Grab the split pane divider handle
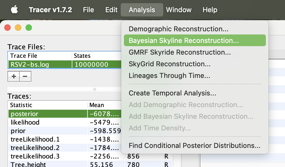285x167 pixels. [x=95, y=89]
